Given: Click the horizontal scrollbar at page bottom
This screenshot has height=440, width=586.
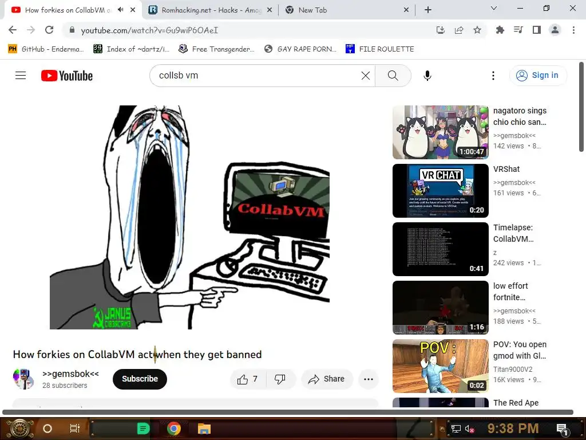Looking at the screenshot, I should [x=288, y=412].
